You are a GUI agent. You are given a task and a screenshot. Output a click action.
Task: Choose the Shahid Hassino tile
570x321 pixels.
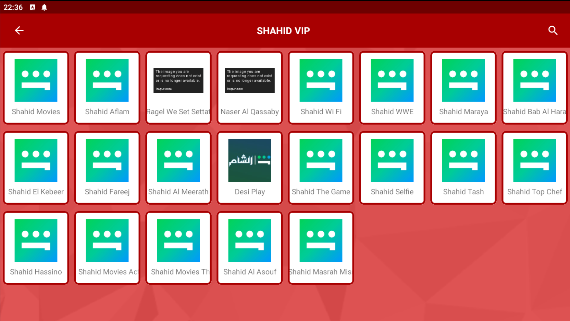tap(36, 248)
